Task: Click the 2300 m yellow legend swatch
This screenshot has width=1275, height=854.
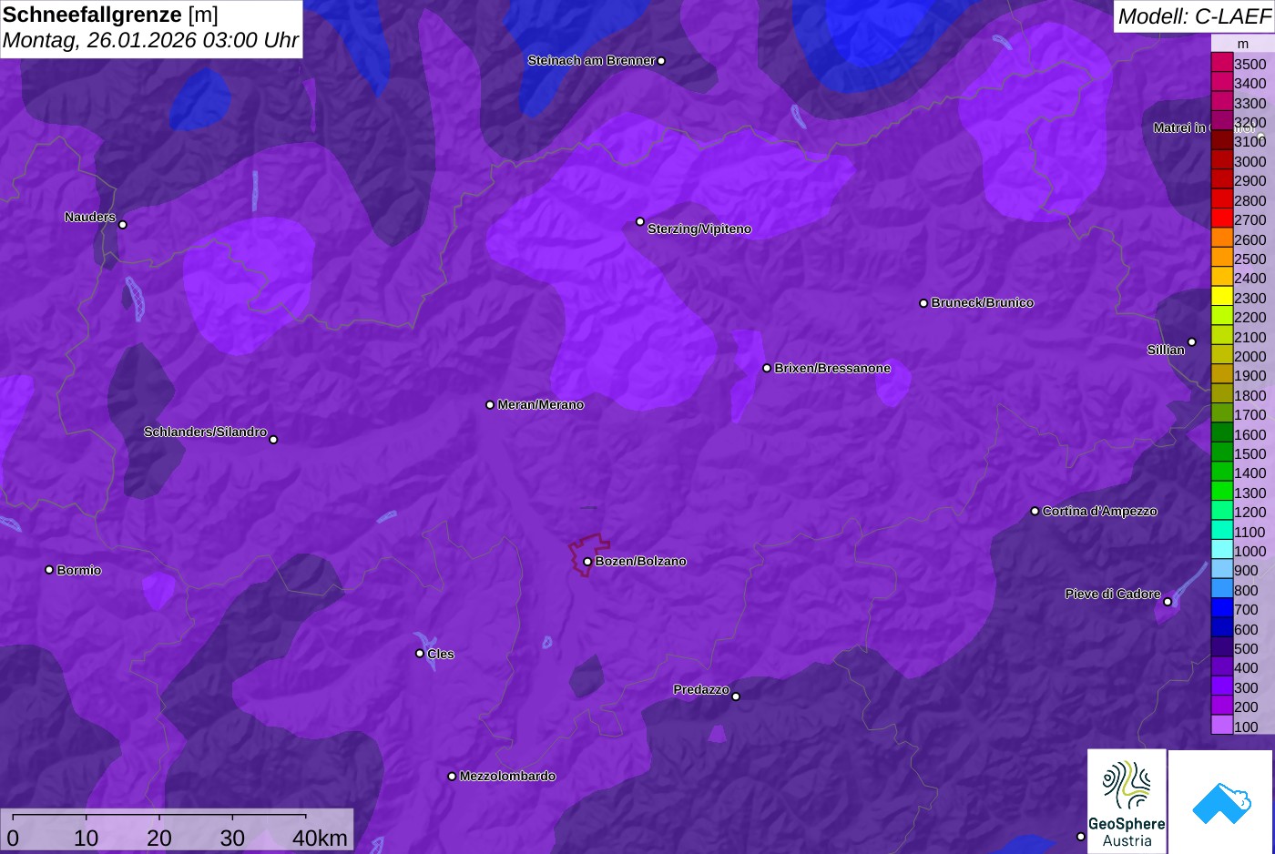Action: 1221,298
